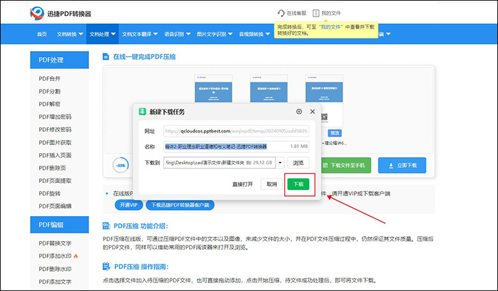Image resolution: width=498 pixels, height=291 pixels.
Task: Click the middle PDF thumbnail
Action: click(x=269, y=89)
